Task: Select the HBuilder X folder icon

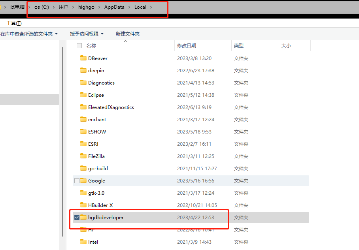Action: [x=83, y=205]
